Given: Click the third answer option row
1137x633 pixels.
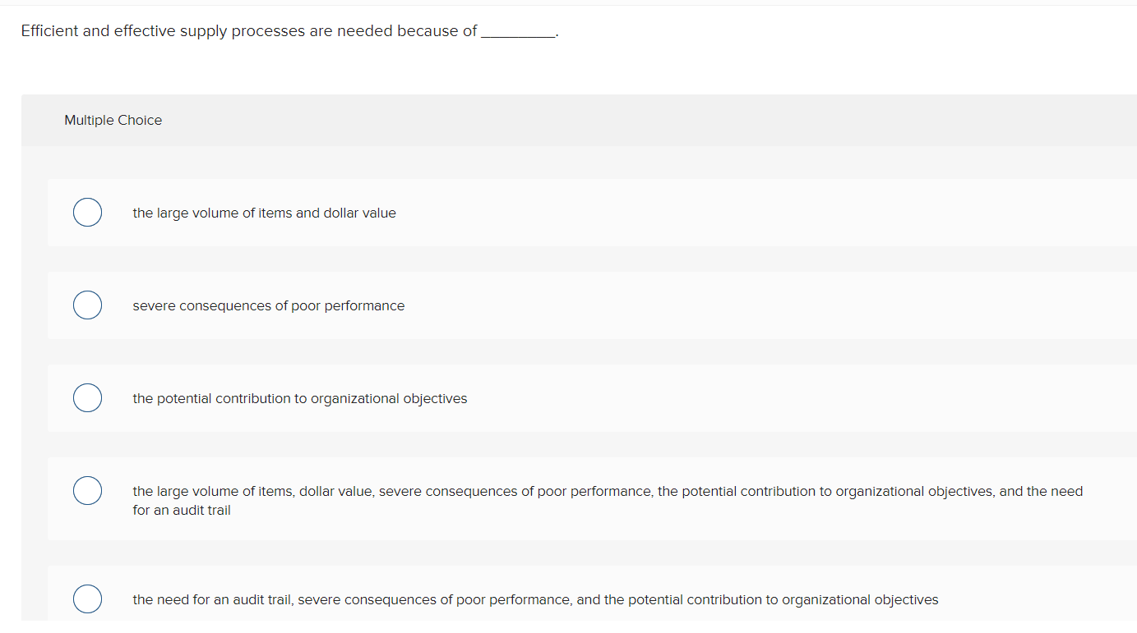Looking at the screenshot, I should tap(575, 398).
